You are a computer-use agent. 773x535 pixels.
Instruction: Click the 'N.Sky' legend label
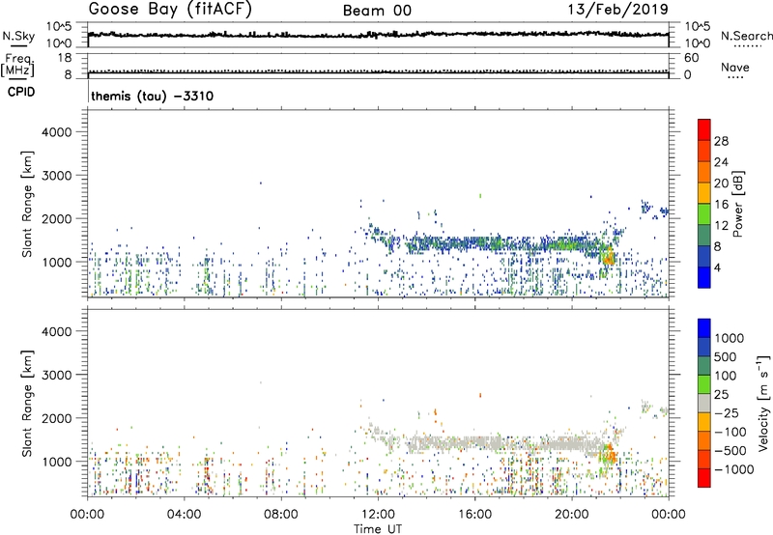18,36
